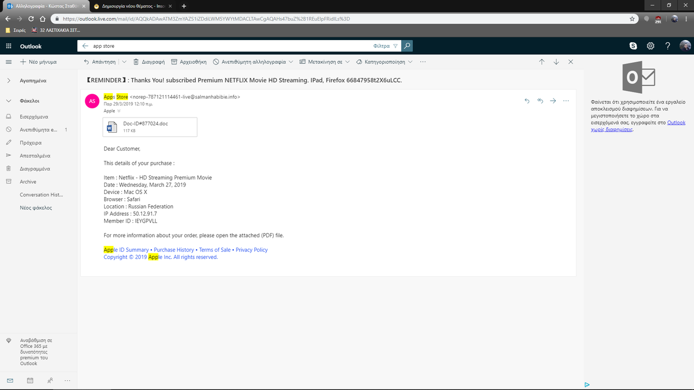This screenshot has width=694, height=390.
Task: Close the open email
Action: [x=570, y=62]
